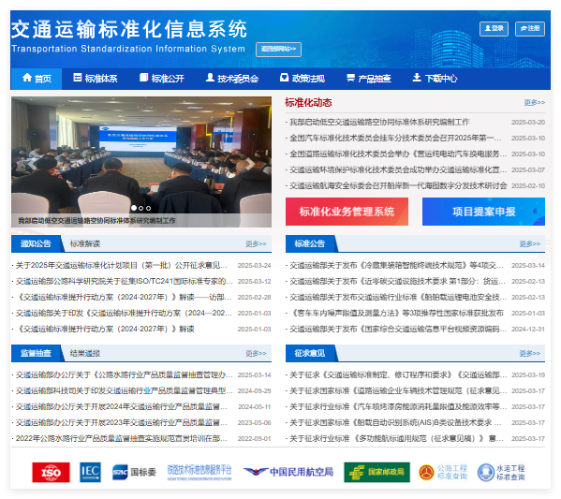Viewport: 561px width, 499px height.
Task: Open 关于征求国家标准《船载自动识别系统(AIS)
Action: click(395, 422)
